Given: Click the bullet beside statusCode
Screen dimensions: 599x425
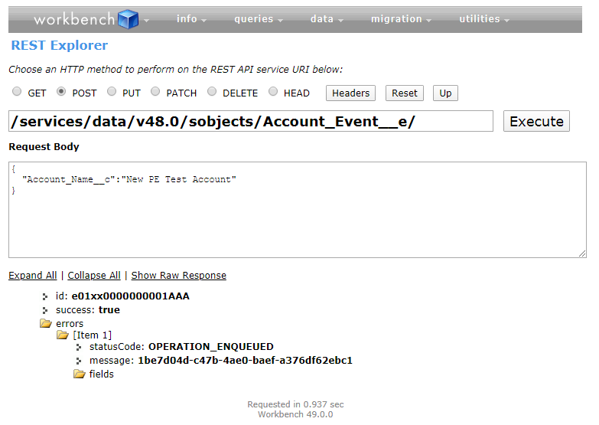Looking at the screenshot, I should [x=79, y=348].
